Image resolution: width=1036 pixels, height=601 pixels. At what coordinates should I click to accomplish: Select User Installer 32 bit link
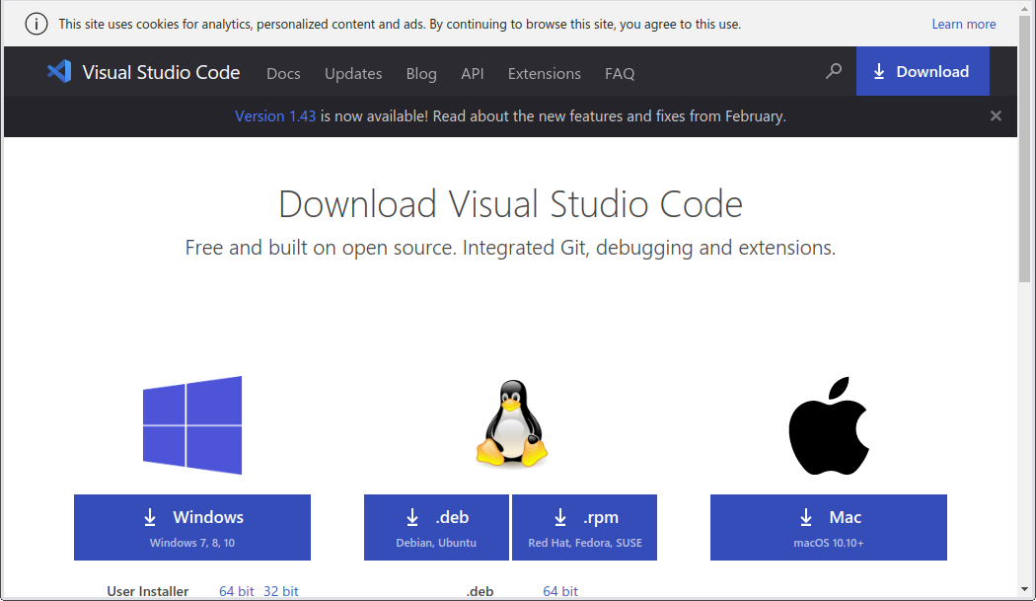pyautogui.click(x=281, y=591)
